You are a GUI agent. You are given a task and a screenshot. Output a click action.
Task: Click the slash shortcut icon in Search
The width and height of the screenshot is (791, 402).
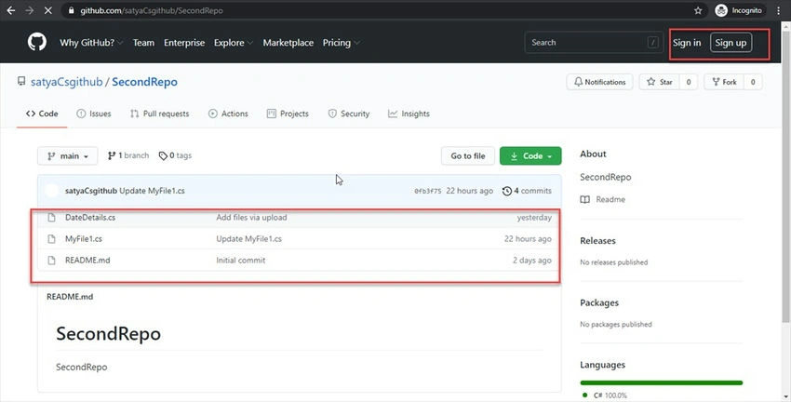click(x=652, y=43)
